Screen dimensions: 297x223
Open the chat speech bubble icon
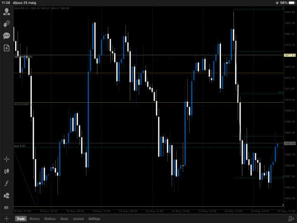pos(7,36)
